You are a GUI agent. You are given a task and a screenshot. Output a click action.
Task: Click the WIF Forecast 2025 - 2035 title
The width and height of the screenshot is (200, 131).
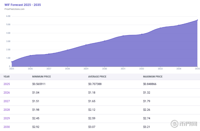23,5
